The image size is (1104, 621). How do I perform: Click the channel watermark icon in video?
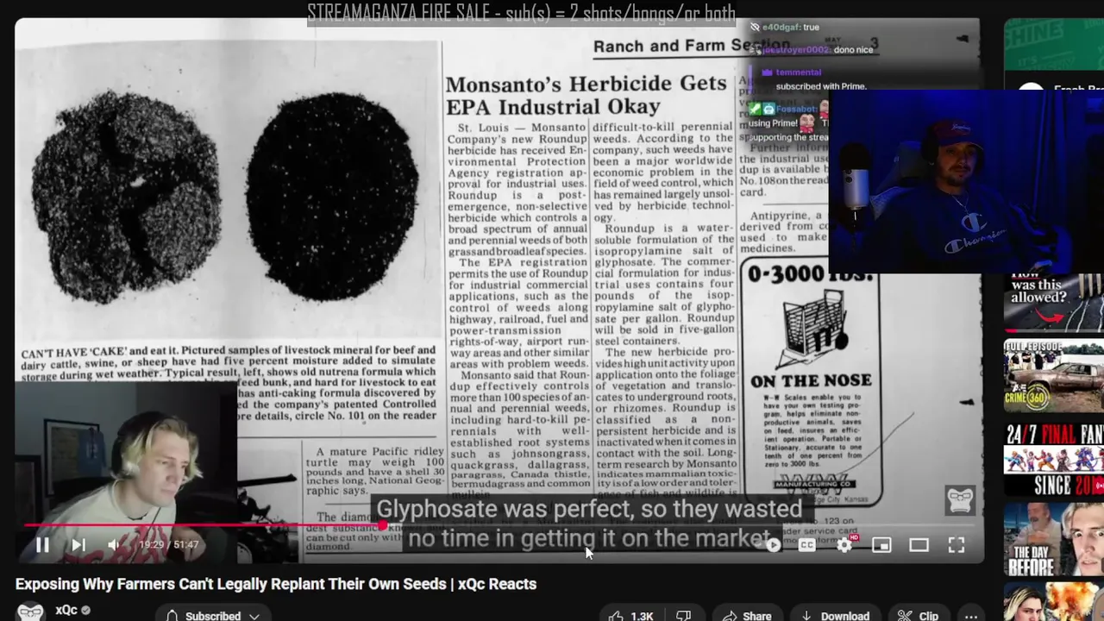960,500
